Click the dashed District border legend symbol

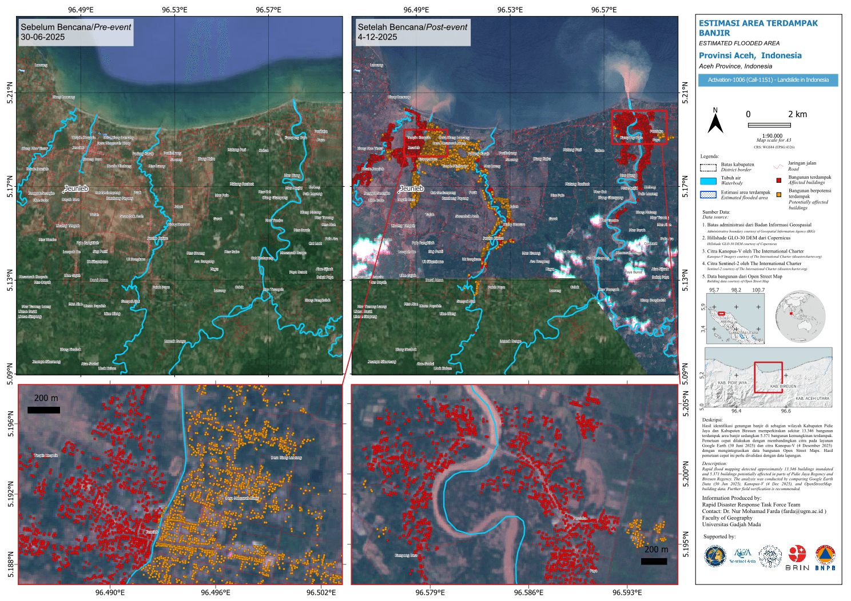708,167
